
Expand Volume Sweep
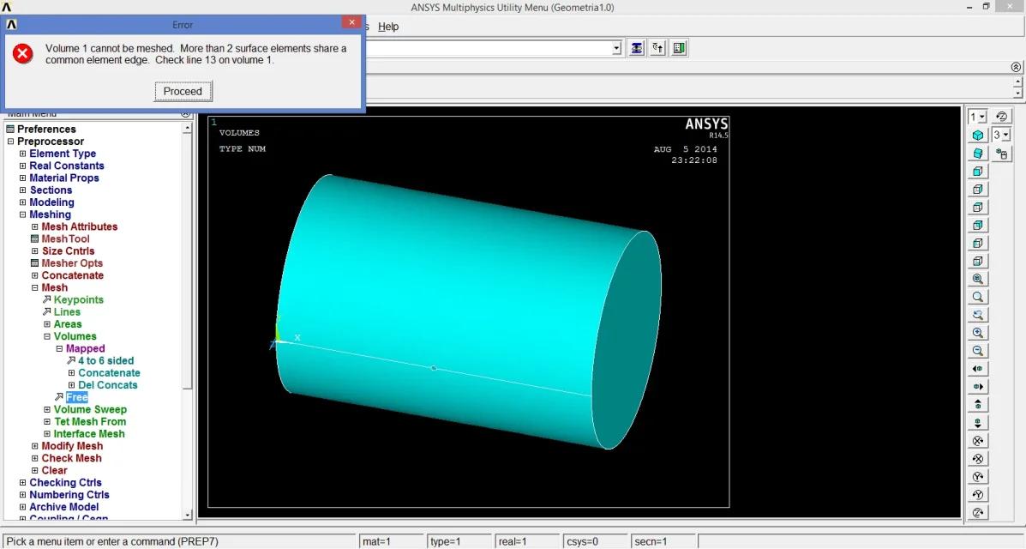click(x=47, y=409)
